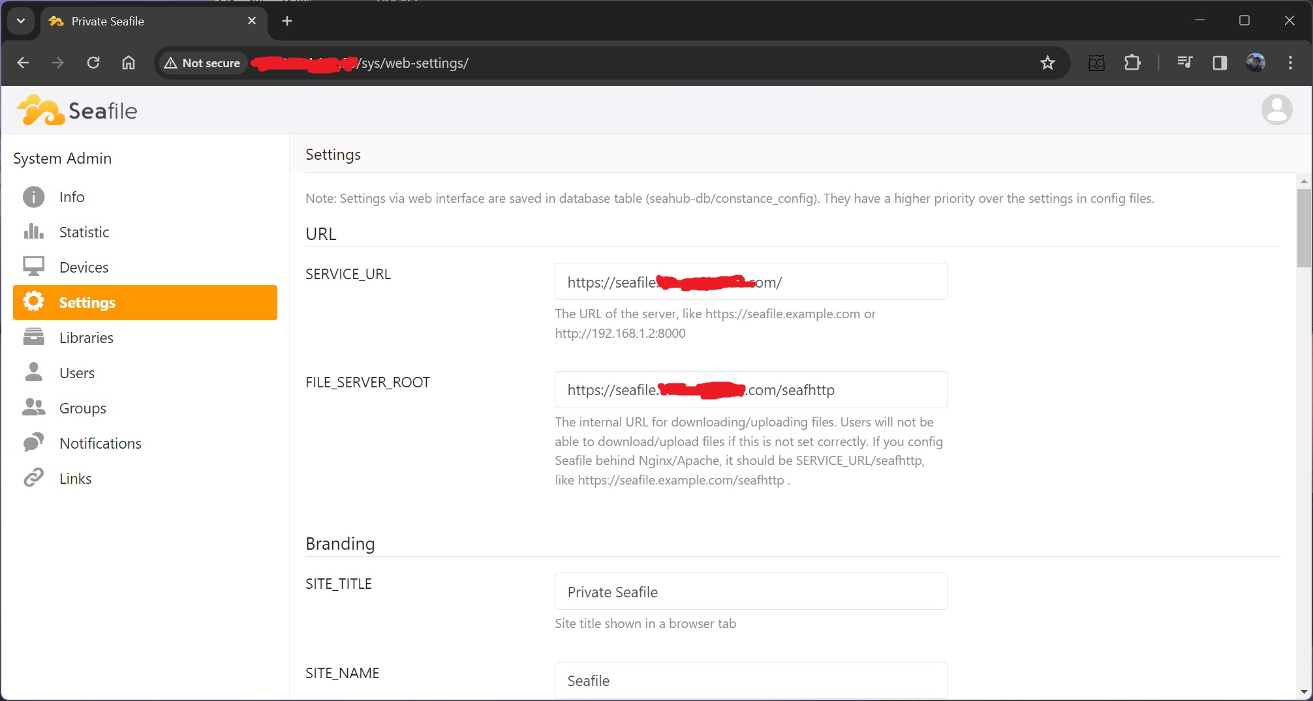Click inside the SITE_TITLE field
The height and width of the screenshot is (701, 1313).
coord(749,591)
